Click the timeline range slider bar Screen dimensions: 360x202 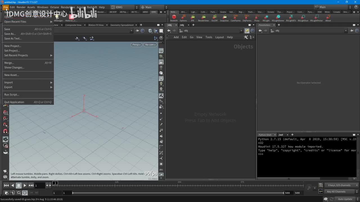tap(178, 193)
